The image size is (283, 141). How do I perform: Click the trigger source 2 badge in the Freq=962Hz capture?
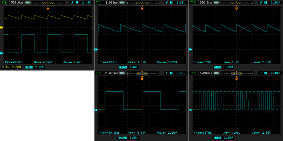[266, 3]
